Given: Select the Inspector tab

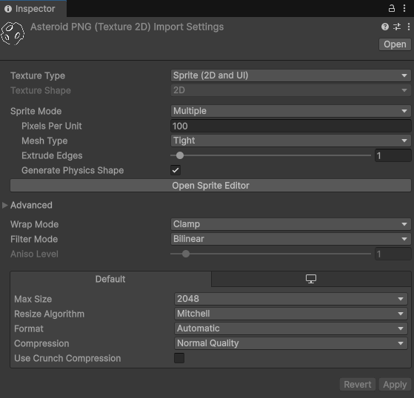Looking at the screenshot, I should click(33, 9).
